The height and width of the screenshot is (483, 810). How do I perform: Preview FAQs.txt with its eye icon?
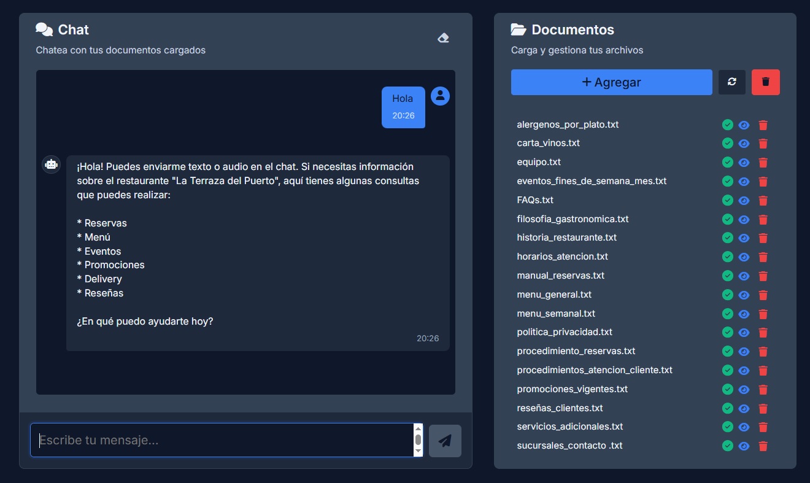pyautogui.click(x=743, y=200)
